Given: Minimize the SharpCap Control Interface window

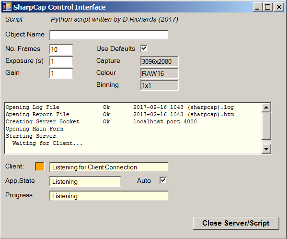Looking at the screenshot, I should pos(257,7).
